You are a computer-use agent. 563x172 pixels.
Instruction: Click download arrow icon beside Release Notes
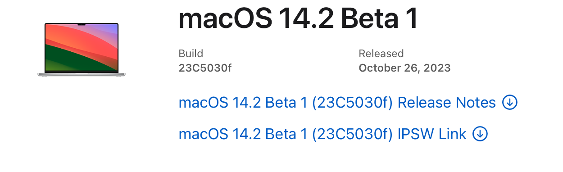pyautogui.click(x=510, y=103)
